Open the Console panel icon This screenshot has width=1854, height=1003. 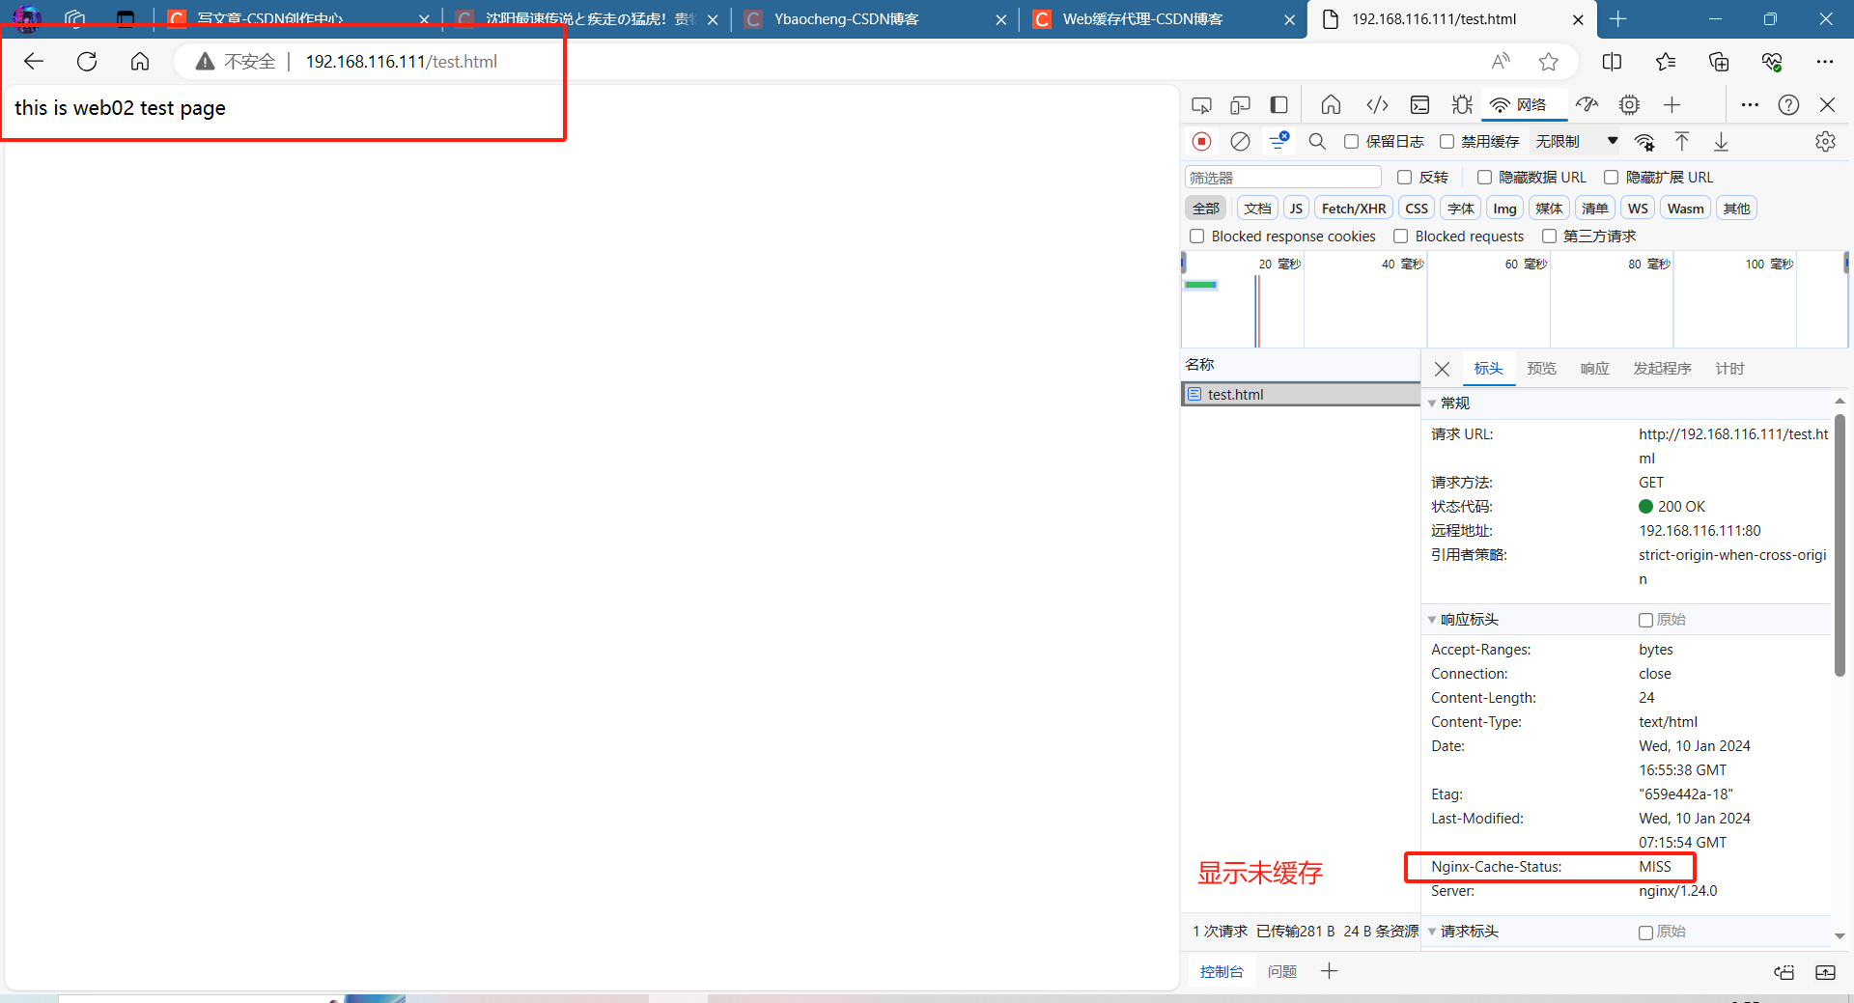click(1419, 105)
